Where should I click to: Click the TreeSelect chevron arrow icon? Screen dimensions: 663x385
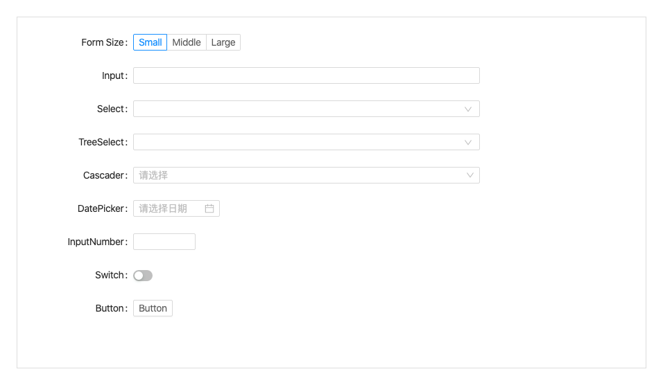point(468,142)
